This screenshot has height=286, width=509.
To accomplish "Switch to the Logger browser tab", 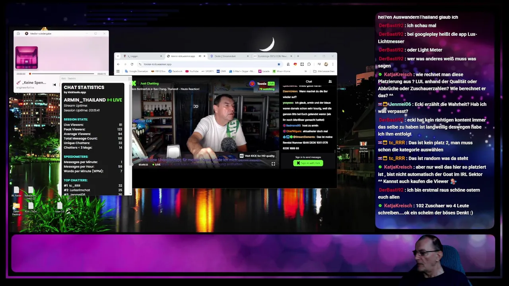I will point(142,56).
